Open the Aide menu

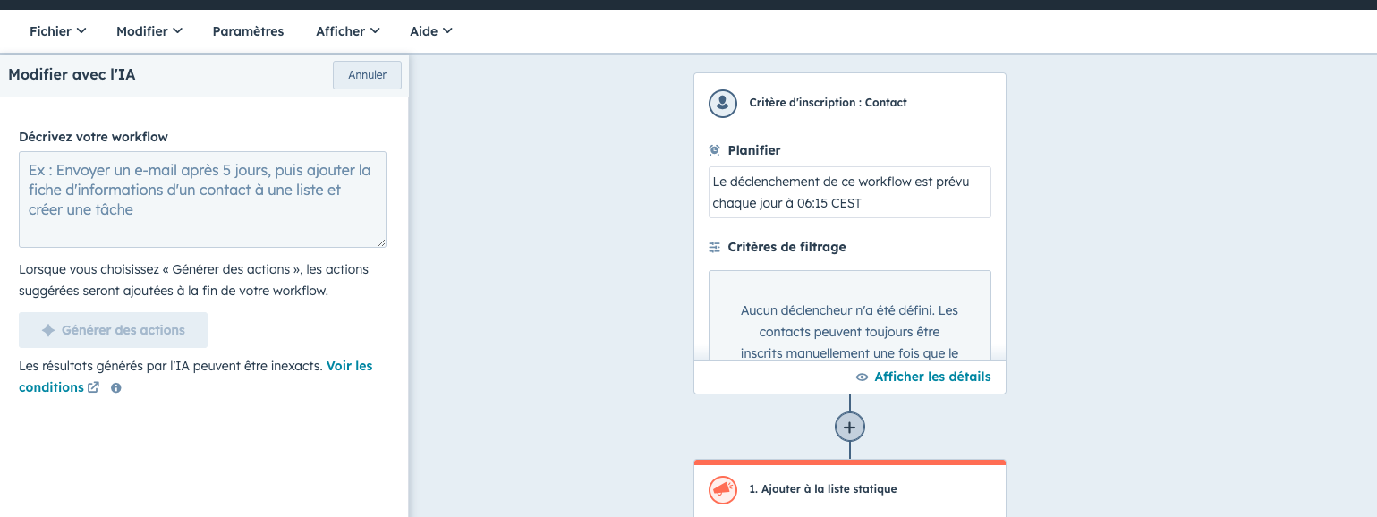[430, 31]
